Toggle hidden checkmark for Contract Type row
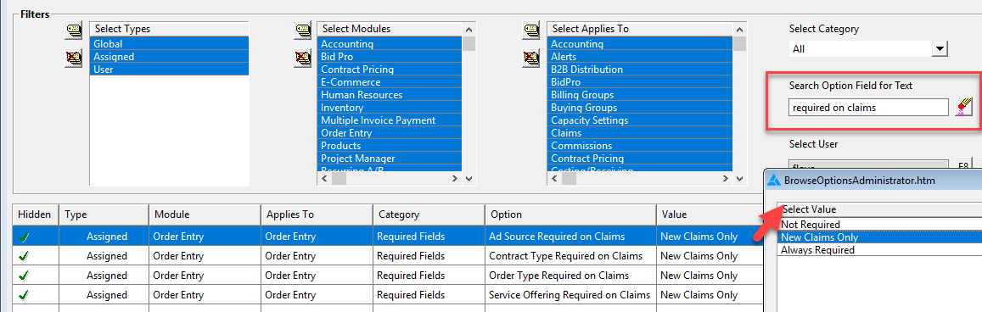The height and width of the screenshot is (312, 982). point(25,256)
